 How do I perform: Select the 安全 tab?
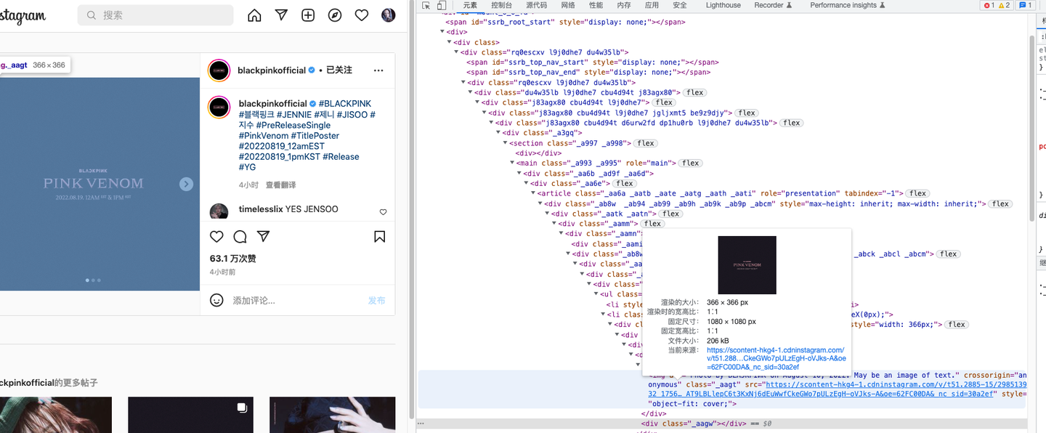680,5
